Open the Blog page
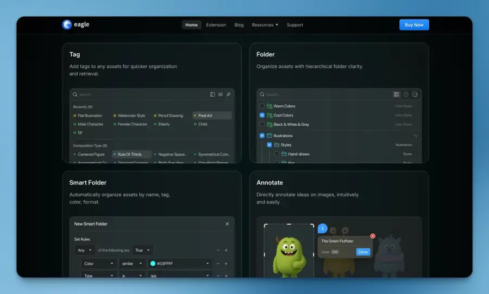Screen dimensions: 489x294 pyautogui.click(x=239, y=25)
